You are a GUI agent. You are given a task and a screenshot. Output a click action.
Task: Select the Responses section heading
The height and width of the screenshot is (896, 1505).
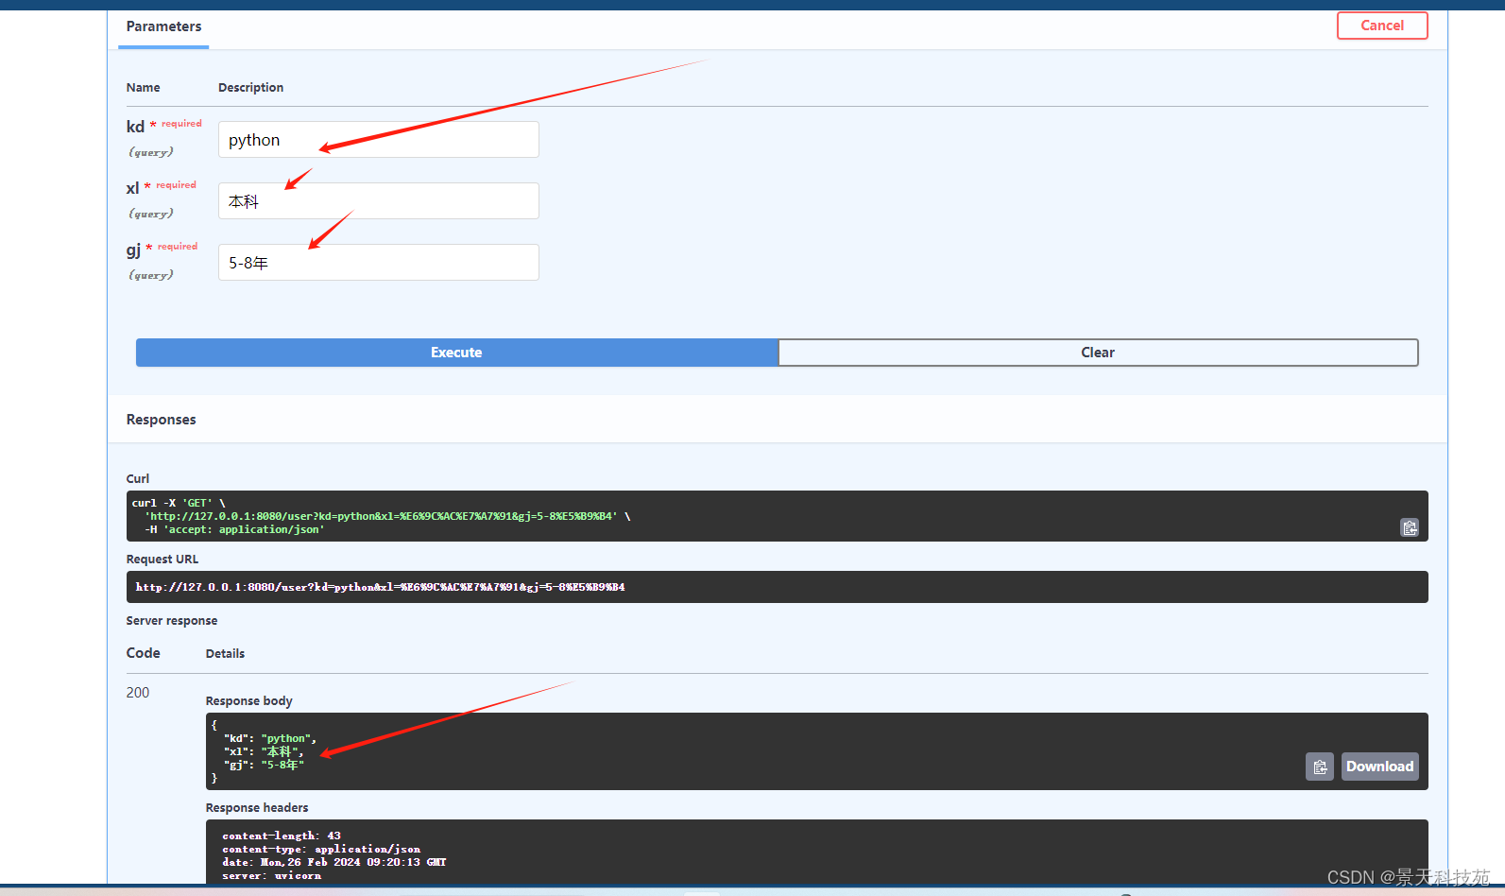coord(162,420)
